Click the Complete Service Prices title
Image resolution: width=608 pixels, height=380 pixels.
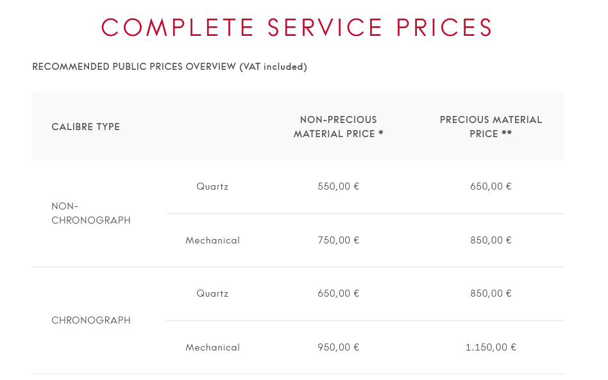297,28
